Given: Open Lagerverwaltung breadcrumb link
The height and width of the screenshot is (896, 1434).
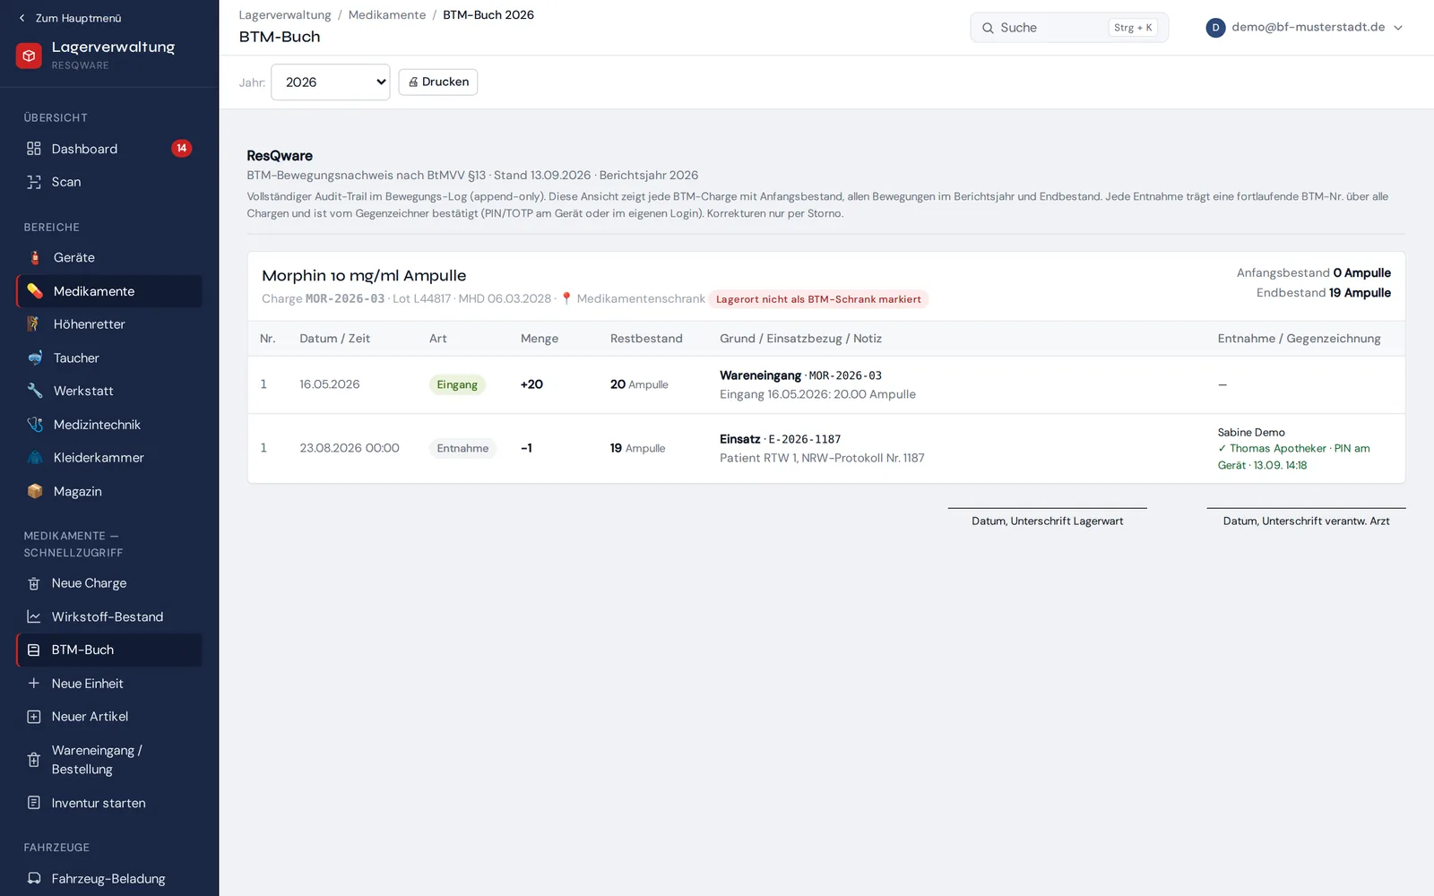Looking at the screenshot, I should coord(285,15).
